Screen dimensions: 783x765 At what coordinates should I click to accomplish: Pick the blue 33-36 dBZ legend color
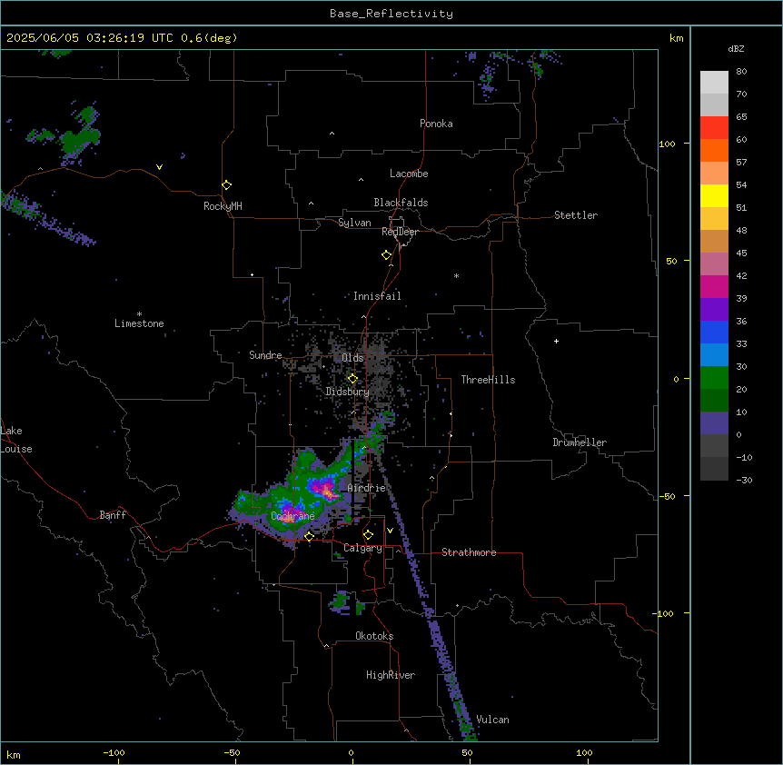pos(714,332)
